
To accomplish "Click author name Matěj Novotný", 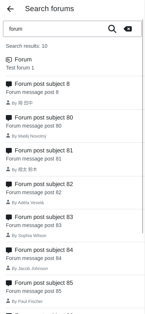I will [x=32, y=136].
